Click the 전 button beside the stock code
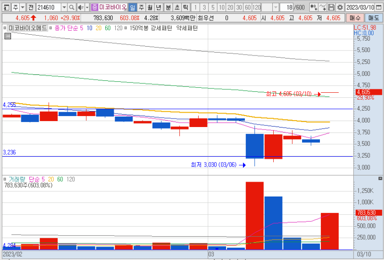The width and height of the screenshot is (384, 260). point(31,7)
